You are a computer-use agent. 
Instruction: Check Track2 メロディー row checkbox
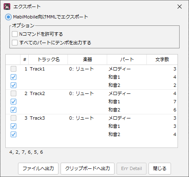pyautogui.click(x=13, y=93)
